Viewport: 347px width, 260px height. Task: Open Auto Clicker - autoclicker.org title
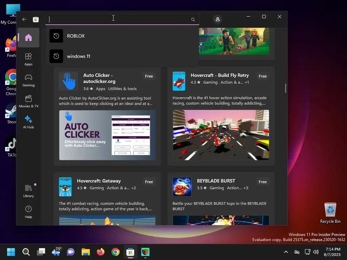click(99, 78)
